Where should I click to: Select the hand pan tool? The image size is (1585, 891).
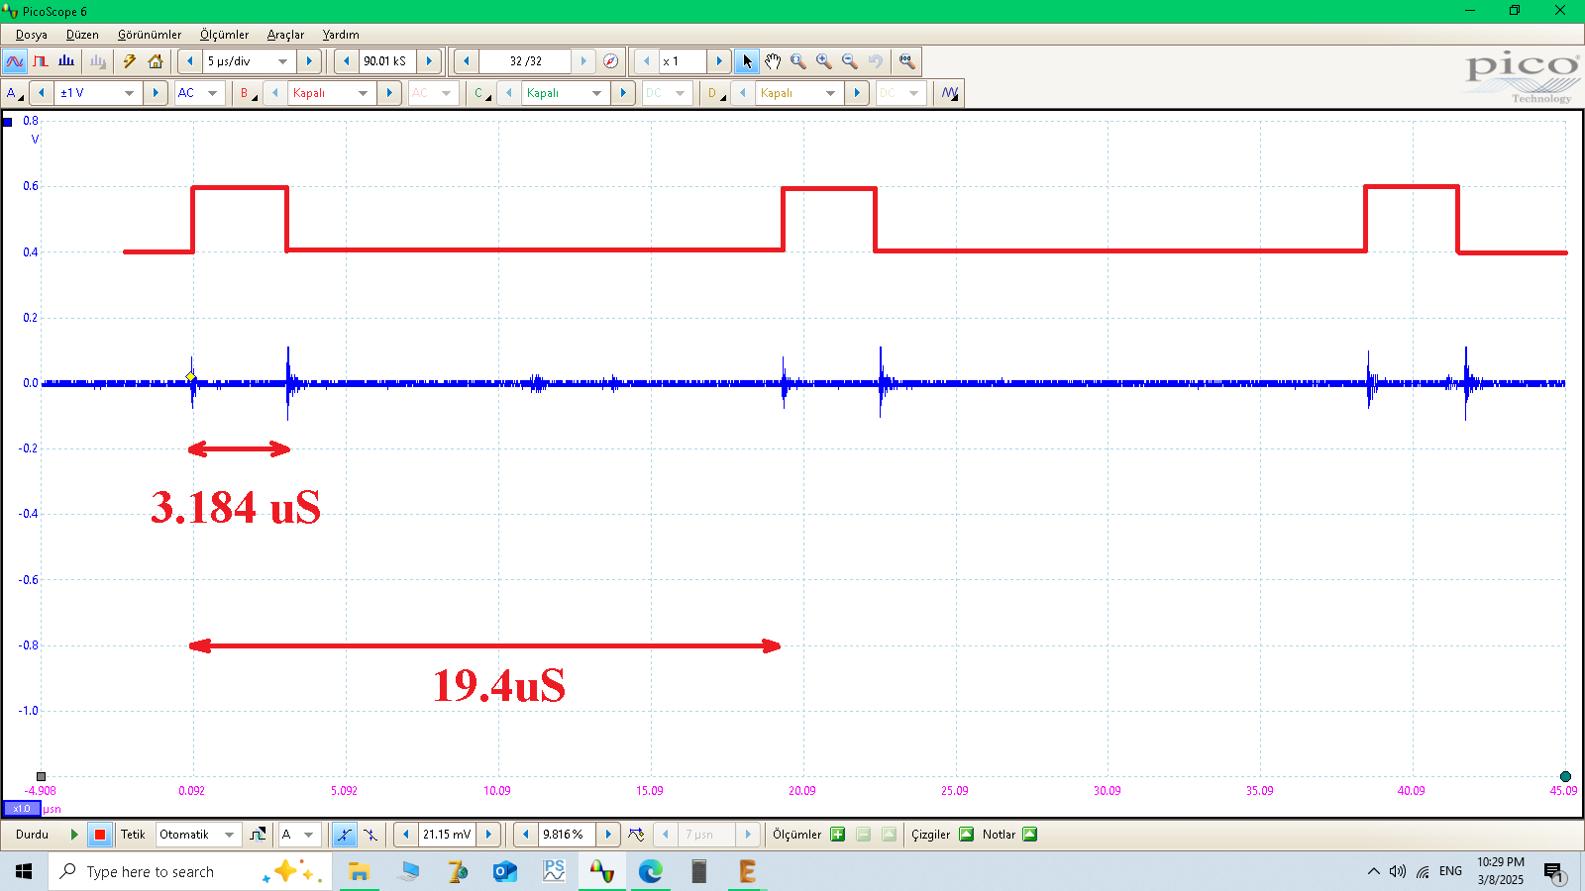[773, 61]
